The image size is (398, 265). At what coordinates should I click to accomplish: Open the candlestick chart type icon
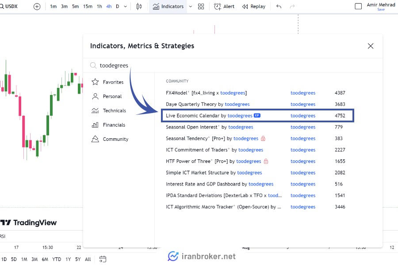139,7
